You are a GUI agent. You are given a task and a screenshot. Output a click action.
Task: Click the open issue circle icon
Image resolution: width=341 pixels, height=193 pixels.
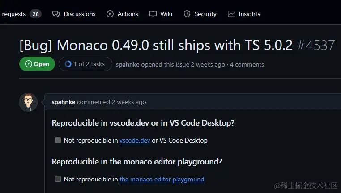click(29, 64)
